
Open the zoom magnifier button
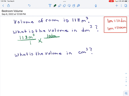click(x=126, y=93)
